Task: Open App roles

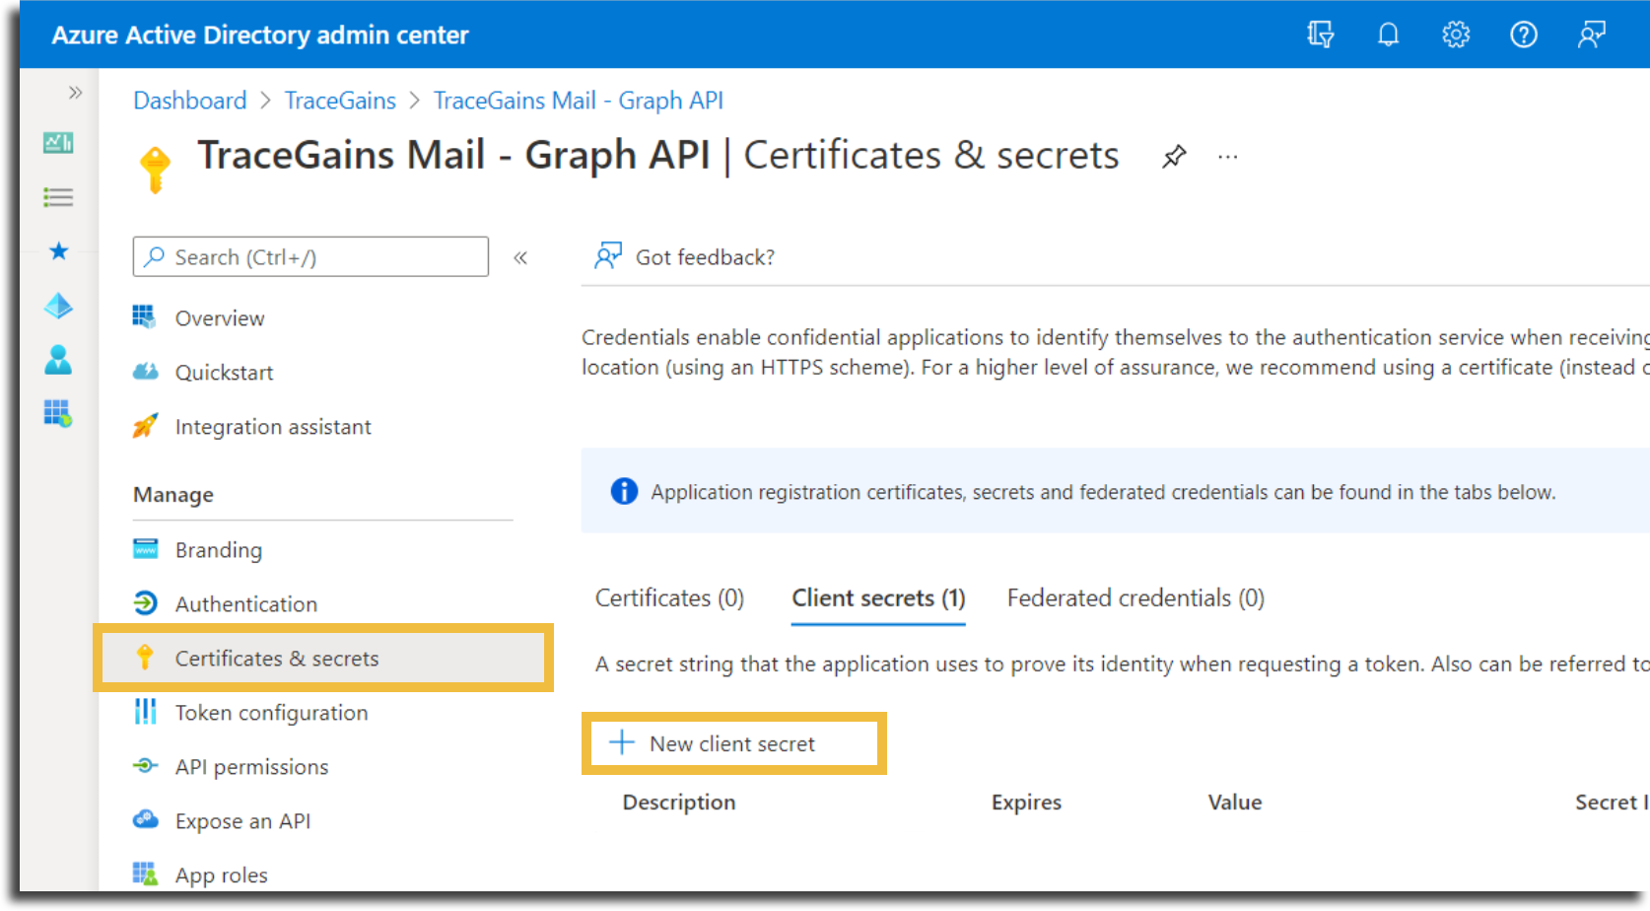Action: click(x=221, y=875)
